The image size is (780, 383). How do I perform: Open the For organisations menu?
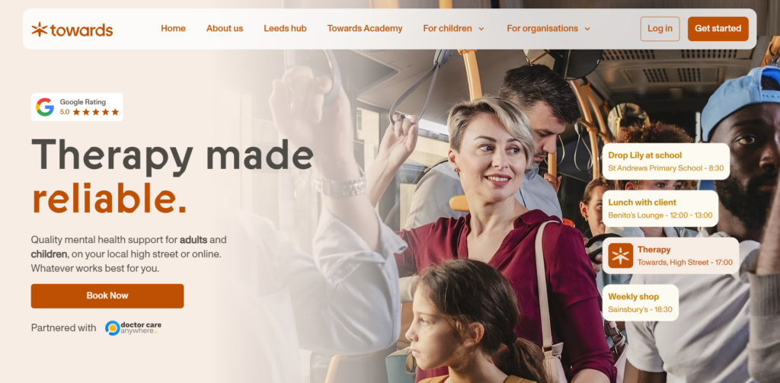548,29
